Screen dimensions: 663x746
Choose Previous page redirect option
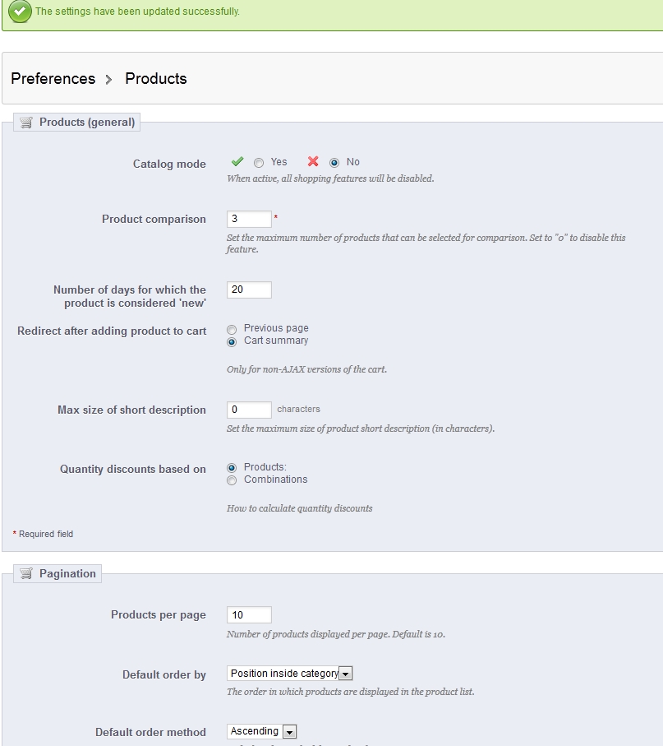tap(232, 329)
